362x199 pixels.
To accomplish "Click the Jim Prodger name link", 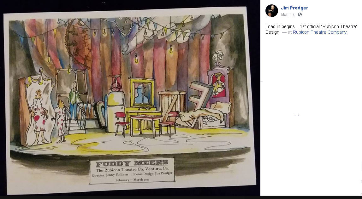I will tap(294, 8).
